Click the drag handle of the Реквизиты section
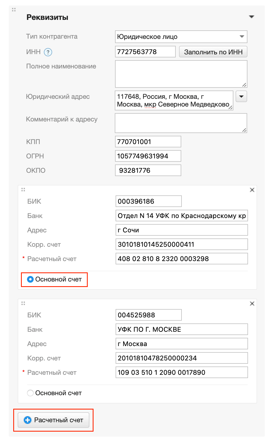The height and width of the screenshot is (441, 272). (x=14, y=10)
